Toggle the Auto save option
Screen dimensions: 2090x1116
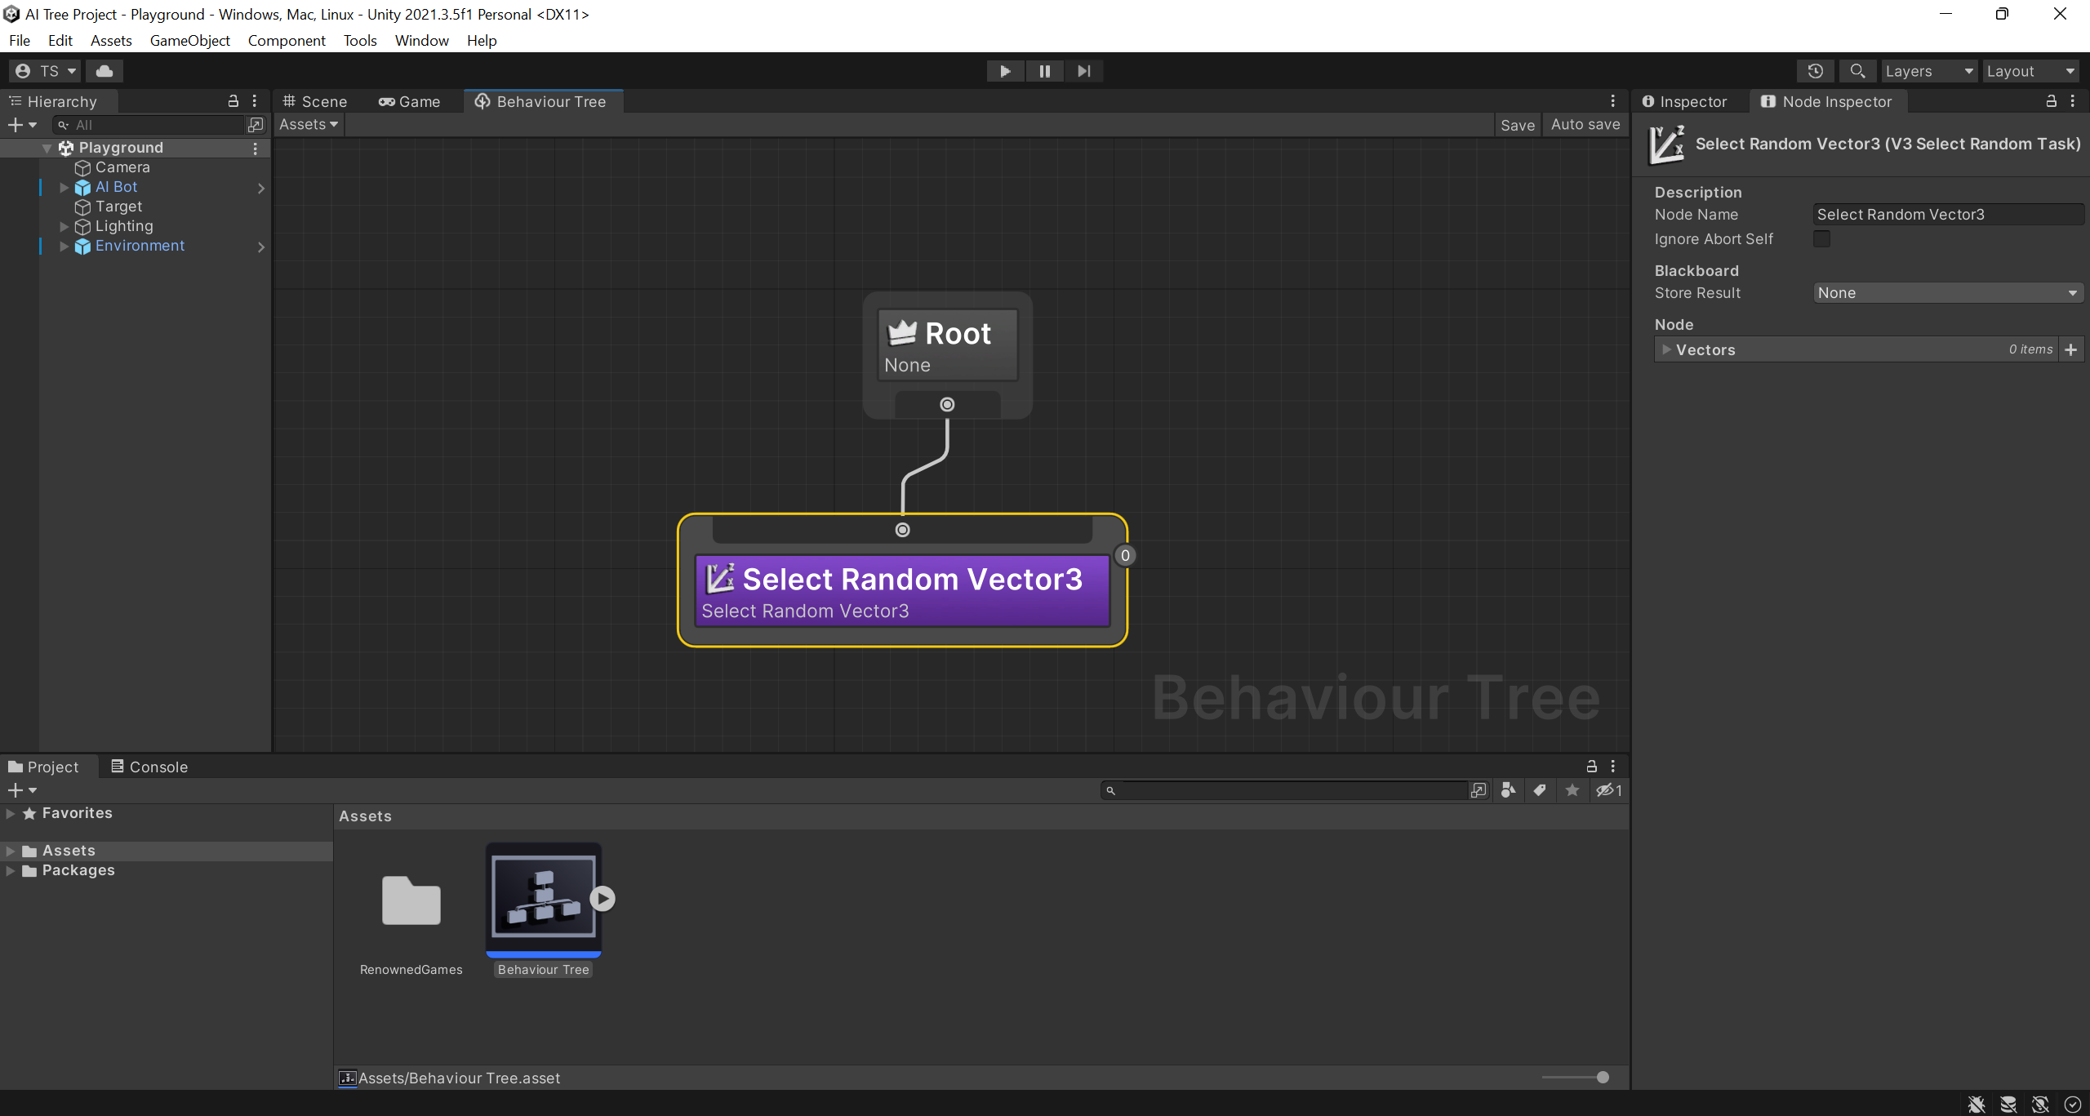tap(1585, 125)
